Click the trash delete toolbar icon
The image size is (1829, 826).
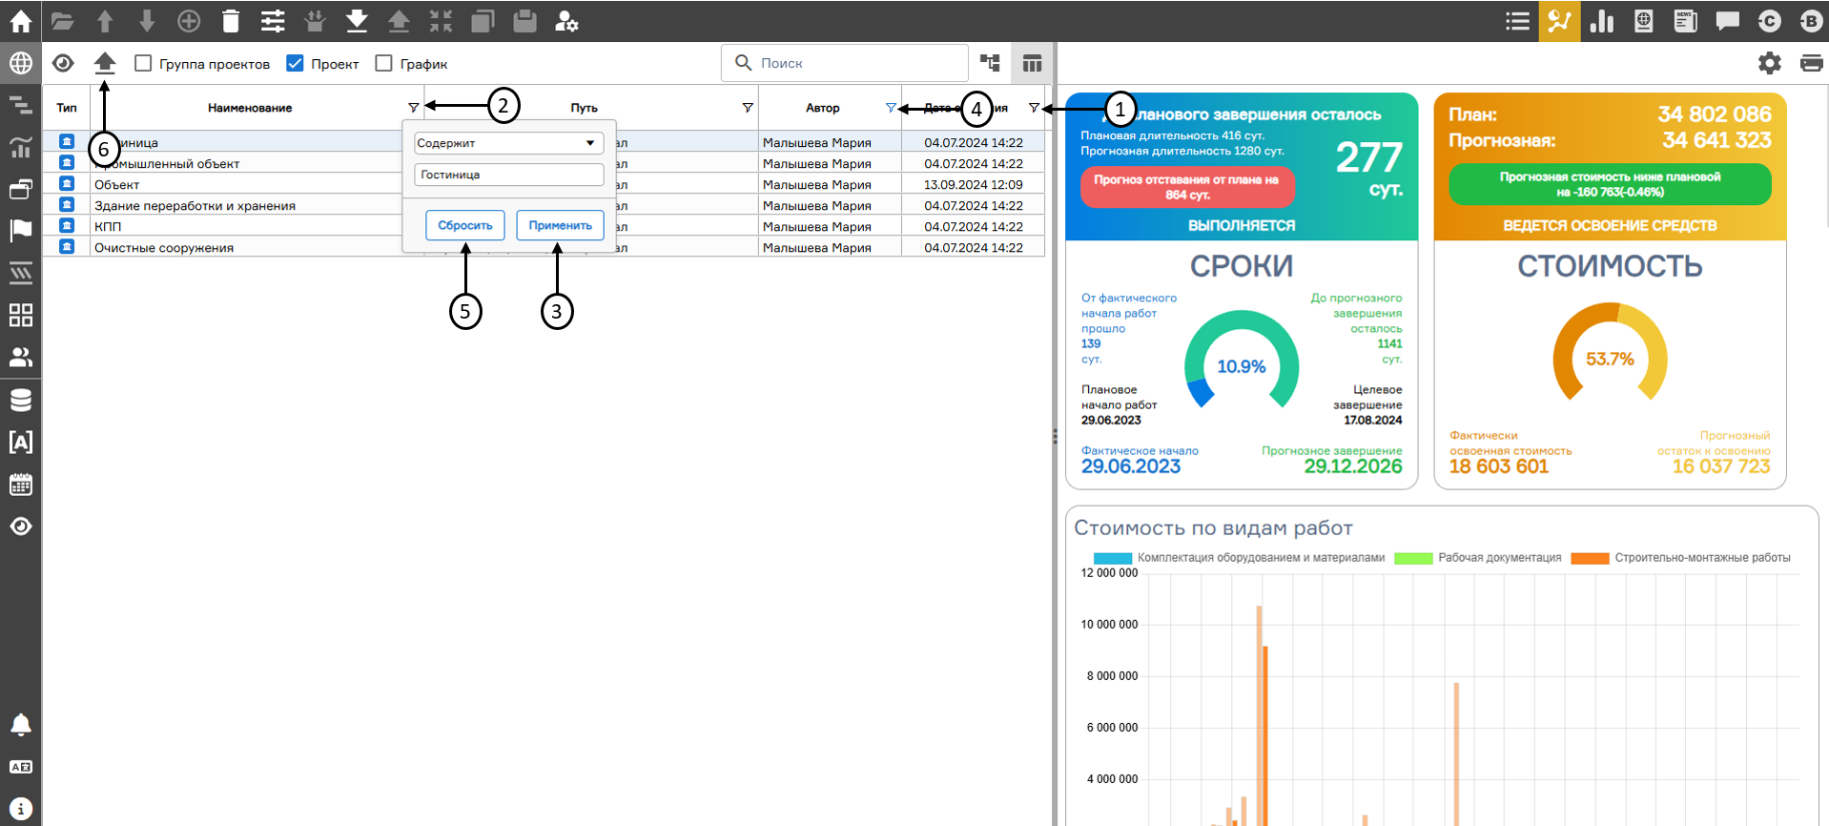(231, 21)
